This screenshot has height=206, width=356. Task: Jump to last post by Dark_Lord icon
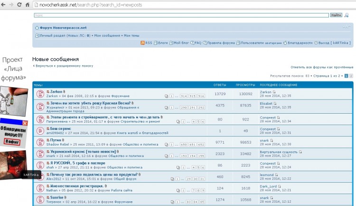[279, 186]
